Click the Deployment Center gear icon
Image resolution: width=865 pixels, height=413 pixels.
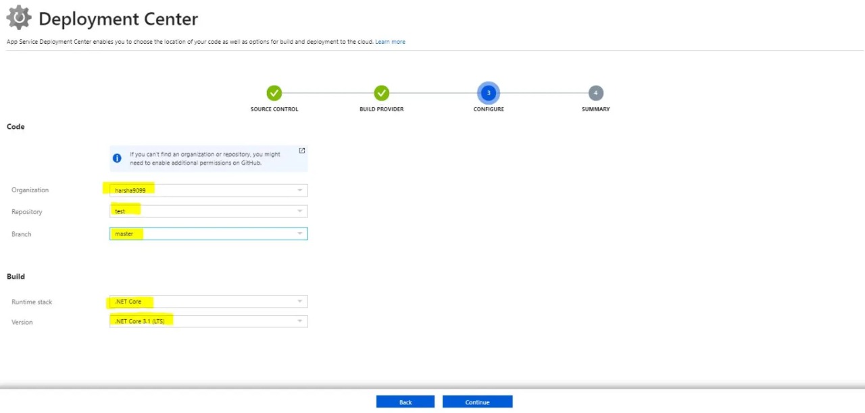pos(19,18)
